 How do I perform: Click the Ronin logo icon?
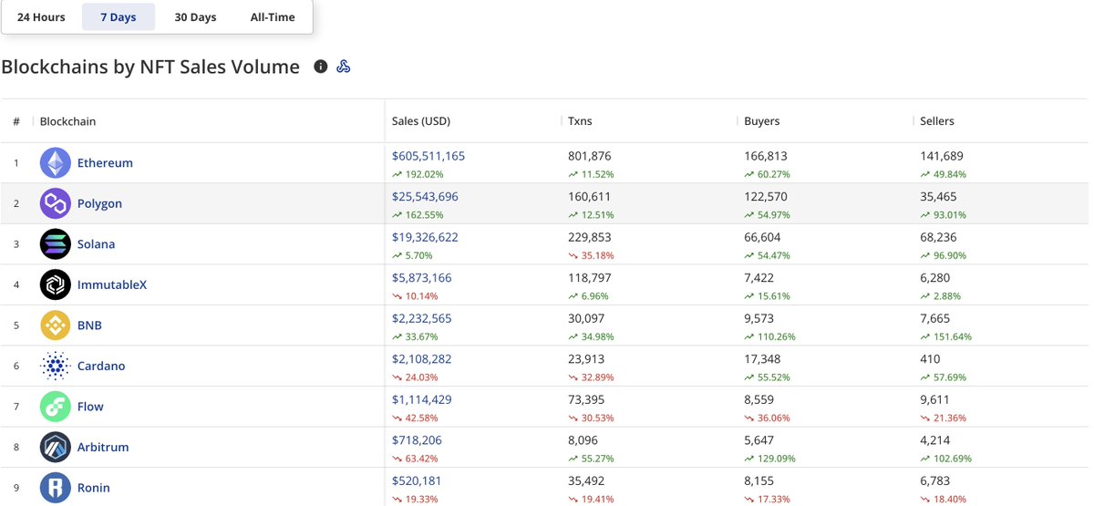click(56, 488)
